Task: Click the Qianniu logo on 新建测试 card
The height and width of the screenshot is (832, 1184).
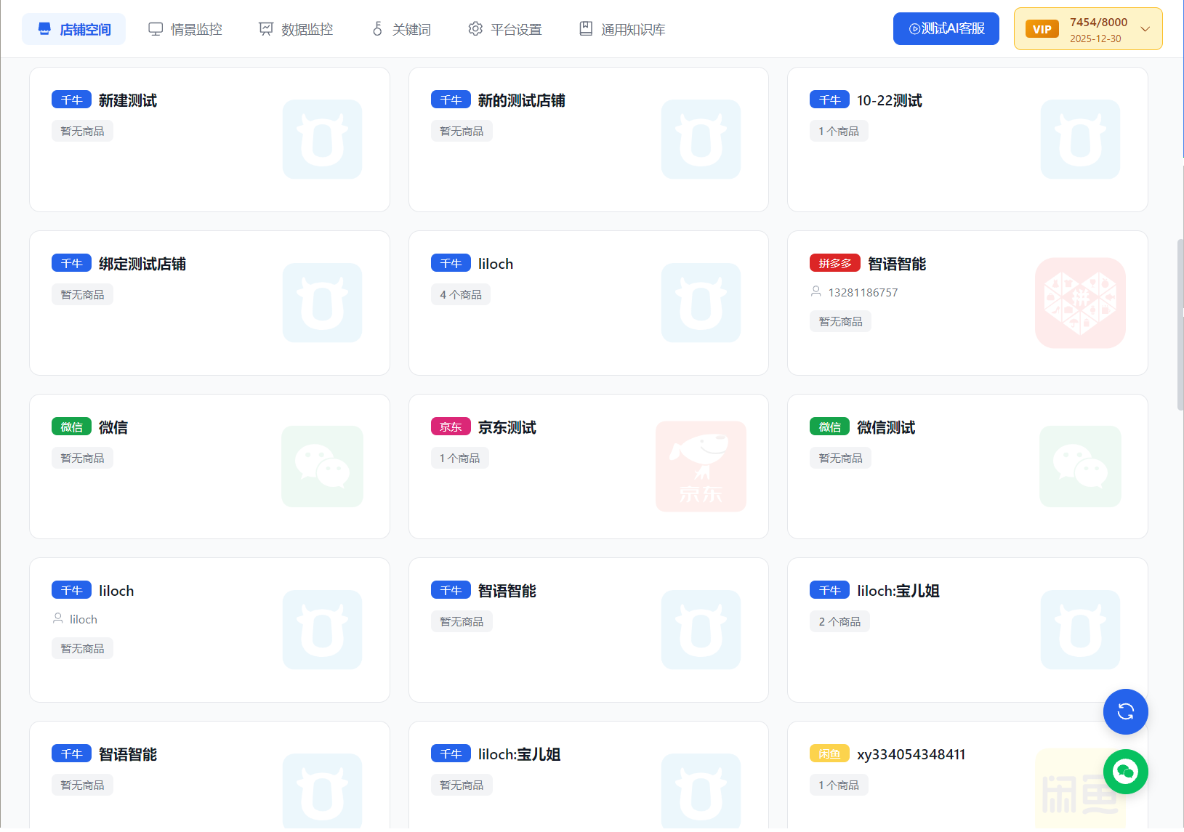Action: coord(322,140)
